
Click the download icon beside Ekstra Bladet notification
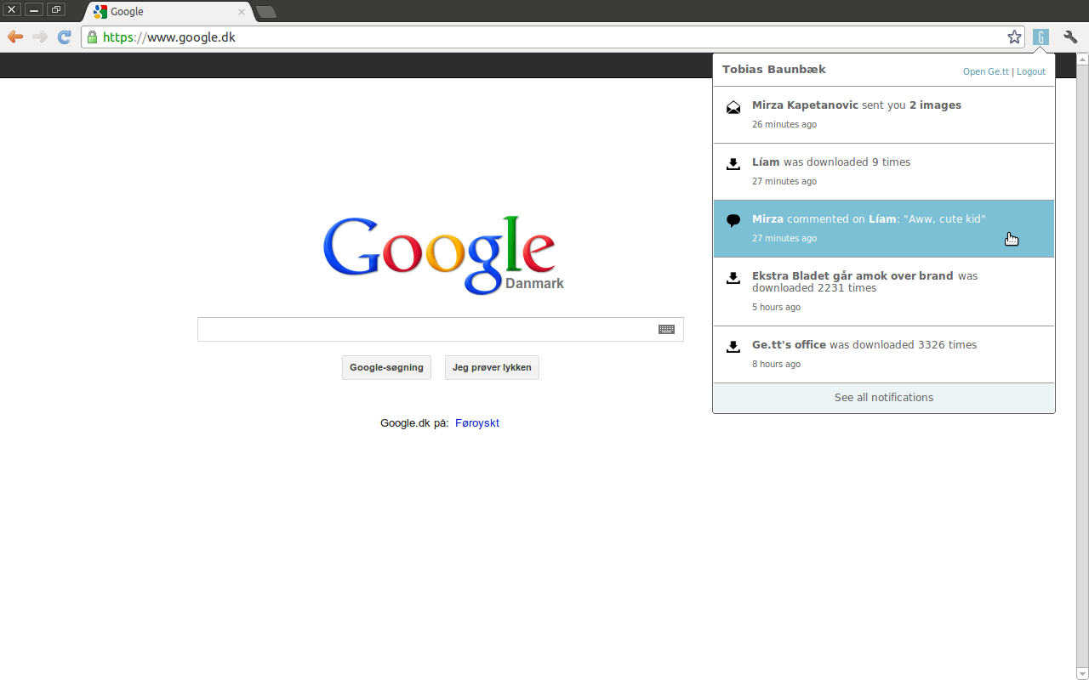coord(733,278)
